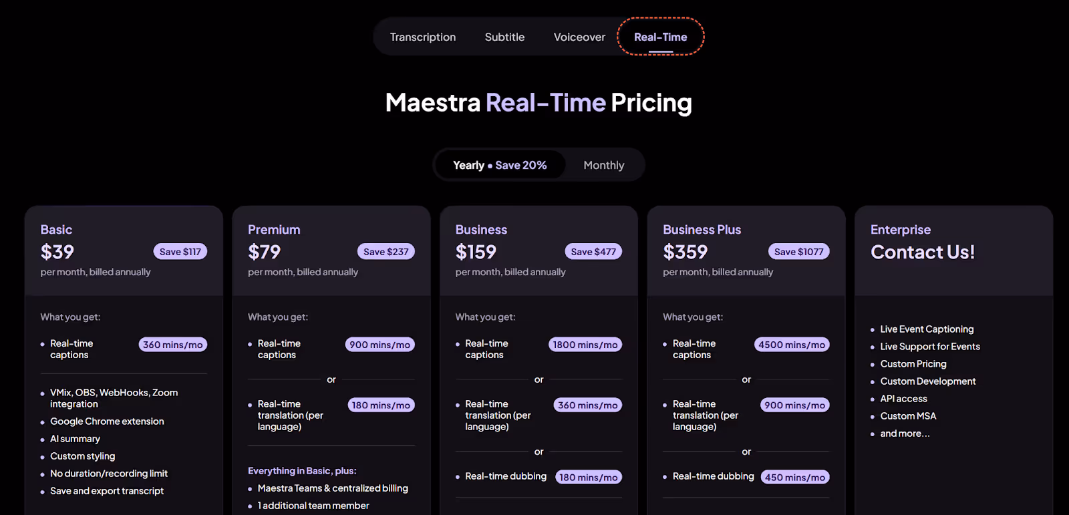Switch to the Transcription pricing tab
1069x515 pixels.
pyautogui.click(x=422, y=37)
